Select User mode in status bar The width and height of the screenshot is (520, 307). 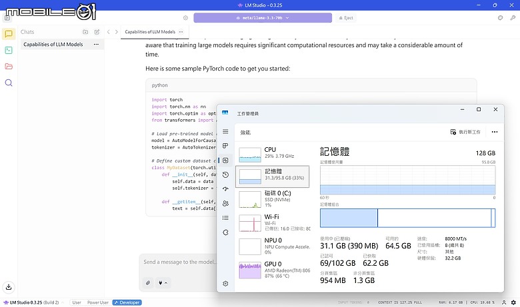click(x=77, y=302)
